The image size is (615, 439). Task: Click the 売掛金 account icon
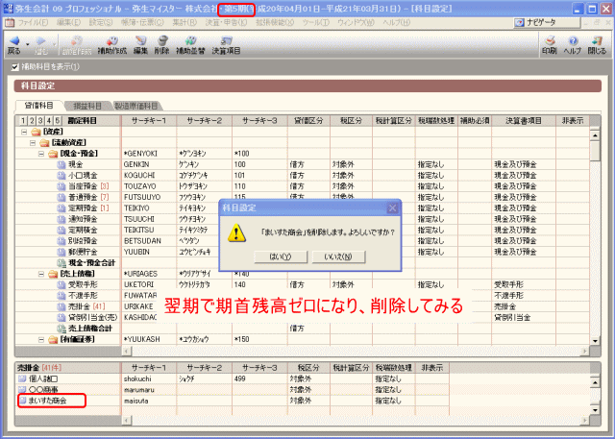[61, 306]
